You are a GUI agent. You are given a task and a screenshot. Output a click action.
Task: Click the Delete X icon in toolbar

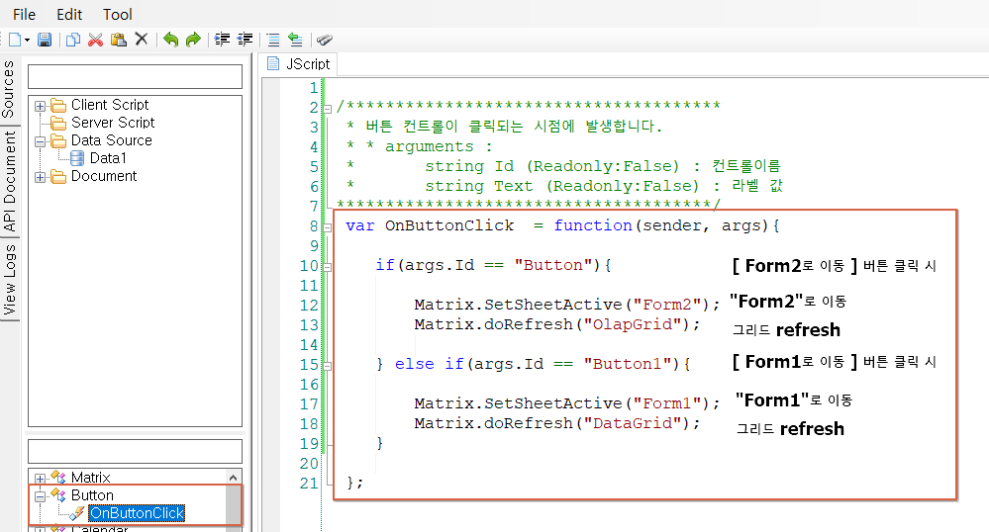click(x=142, y=40)
